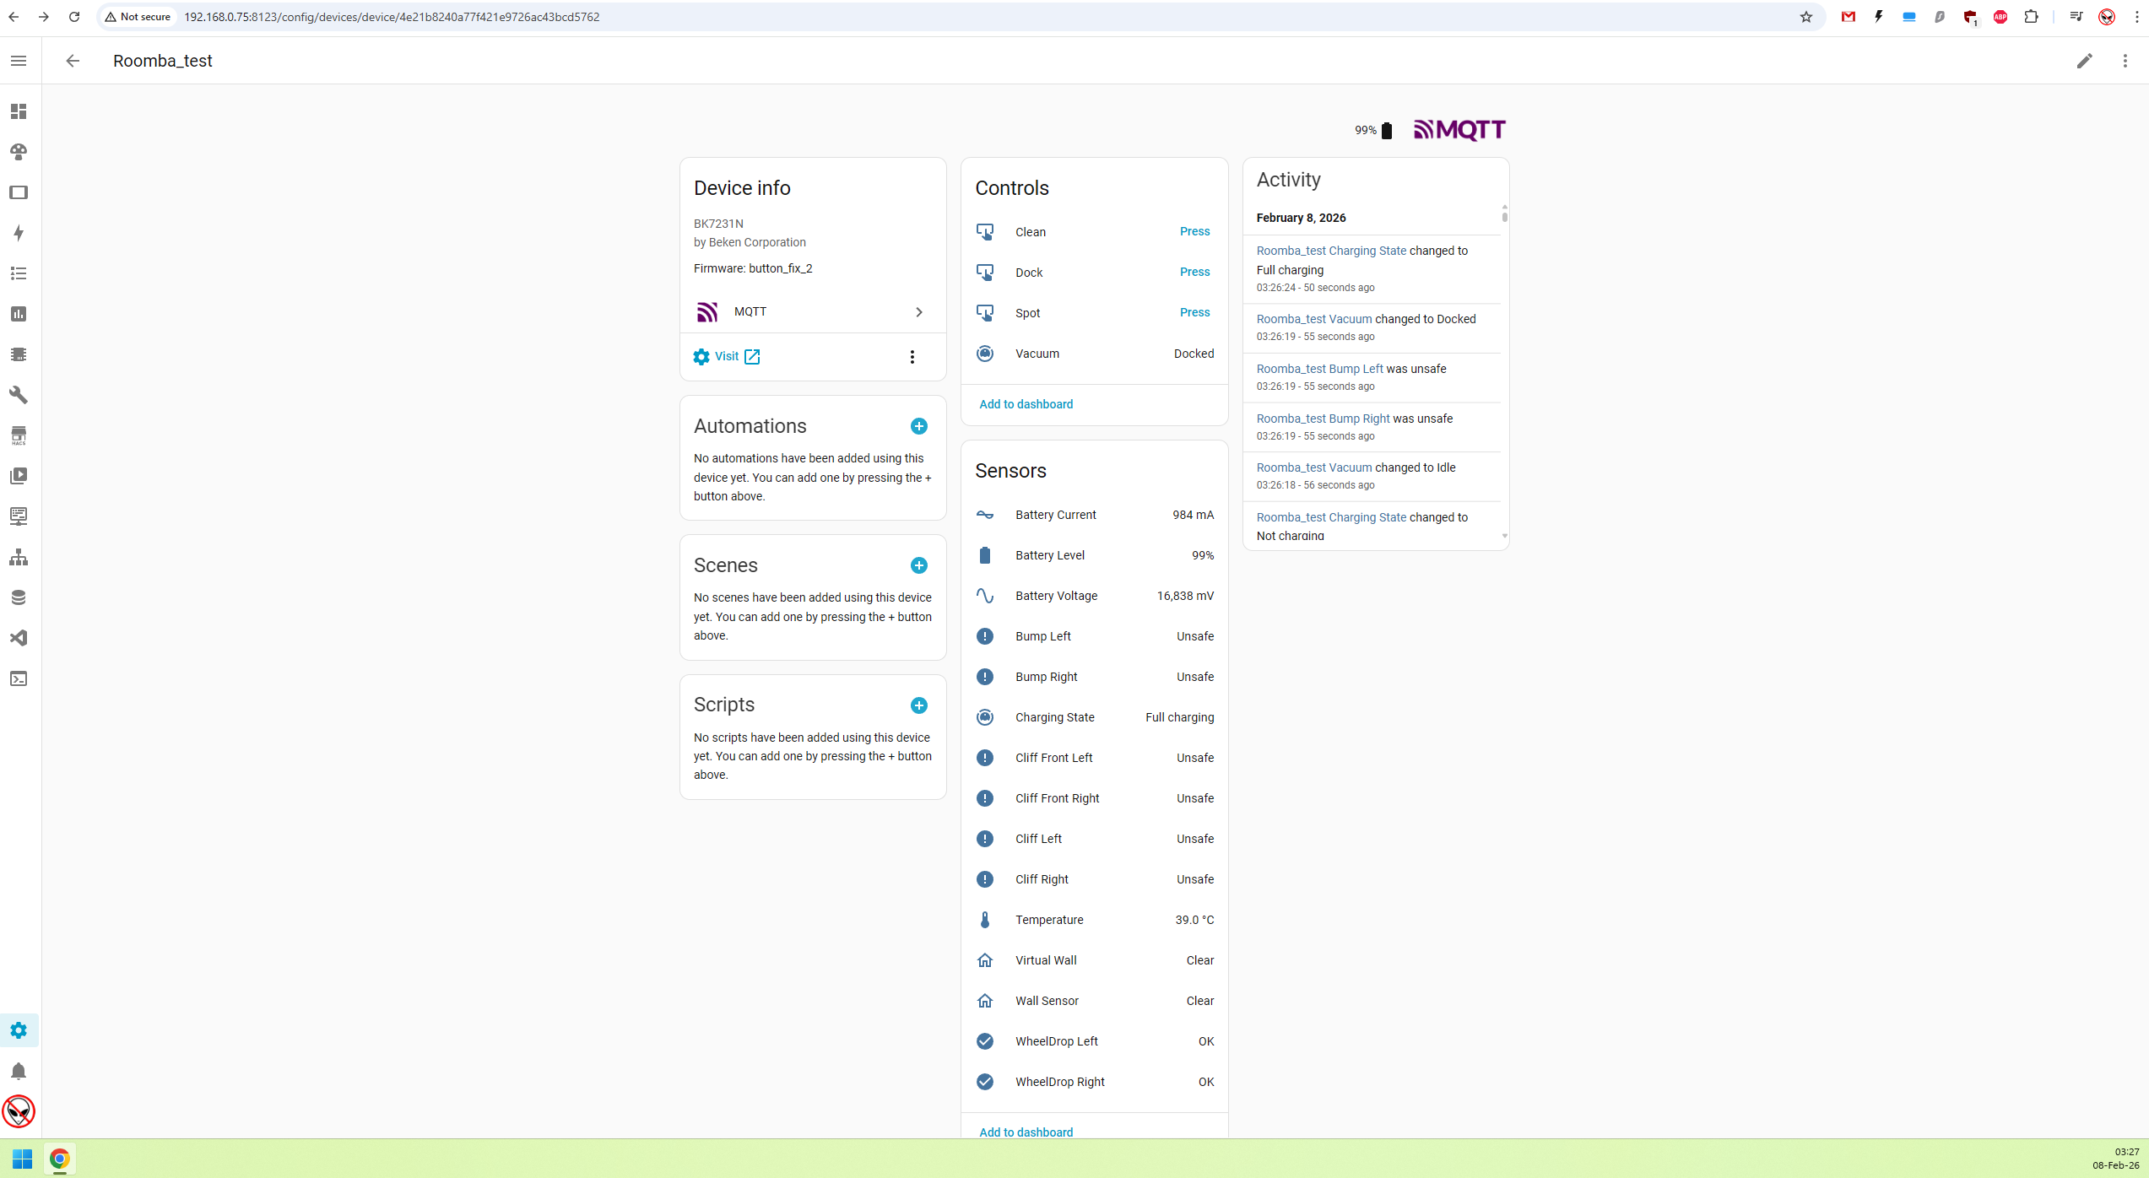Expand the MQTT integration row chevron
This screenshot has height=1178, width=2149.
918,312
